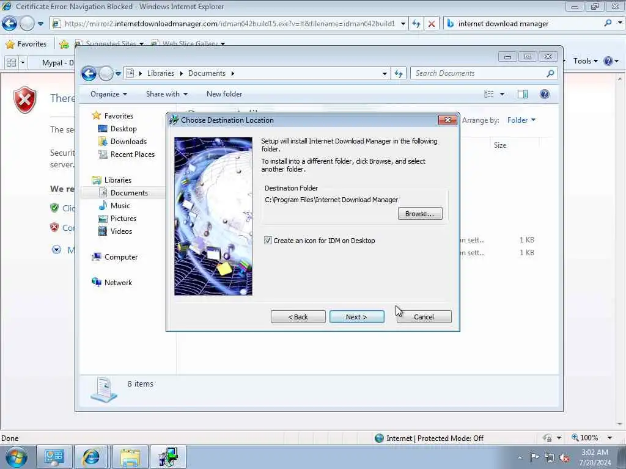The height and width of the screenshot is (469, 626).
Task: Open Windows Explorer taskbar icon
Action: click(x=130, y=457)
